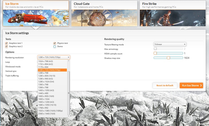209x126 pixels.
Task: Choose 1360 x 768 resolution
Action: pyautogui.click(x=53, y=85)
